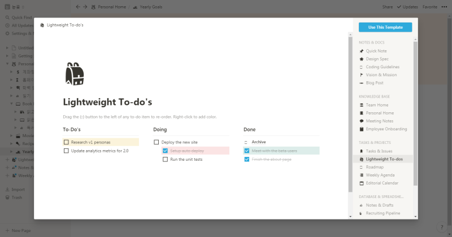Collapse the Personal Home tree toggle
Viewport: 452px width, 237px height.
pos(7,64)
